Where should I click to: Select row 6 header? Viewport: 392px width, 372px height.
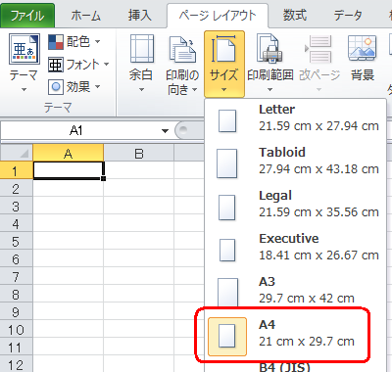point(17,258)
